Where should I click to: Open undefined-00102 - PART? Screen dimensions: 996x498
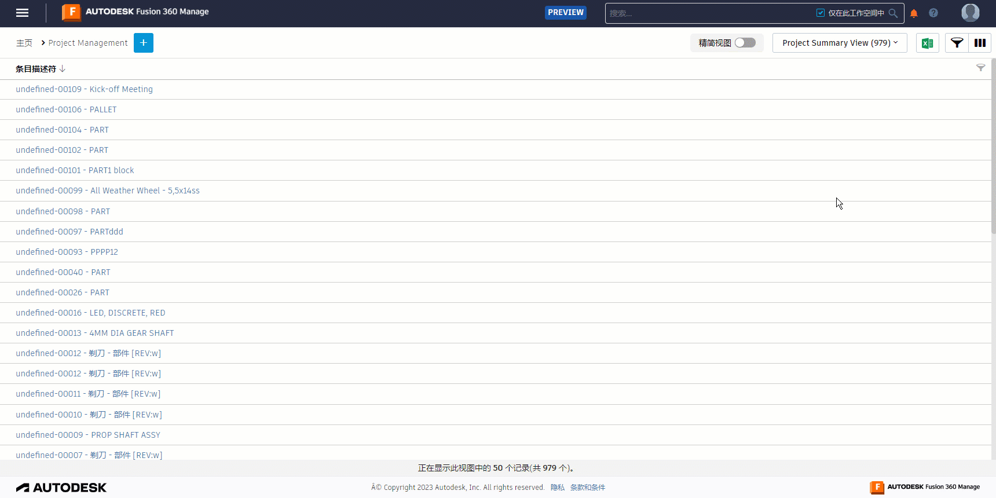point(62,150)
